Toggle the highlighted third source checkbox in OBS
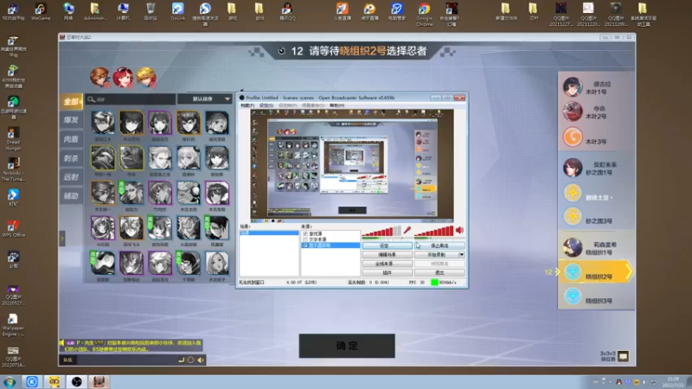The width and height of the screenshot is (692, 389). 305,245
